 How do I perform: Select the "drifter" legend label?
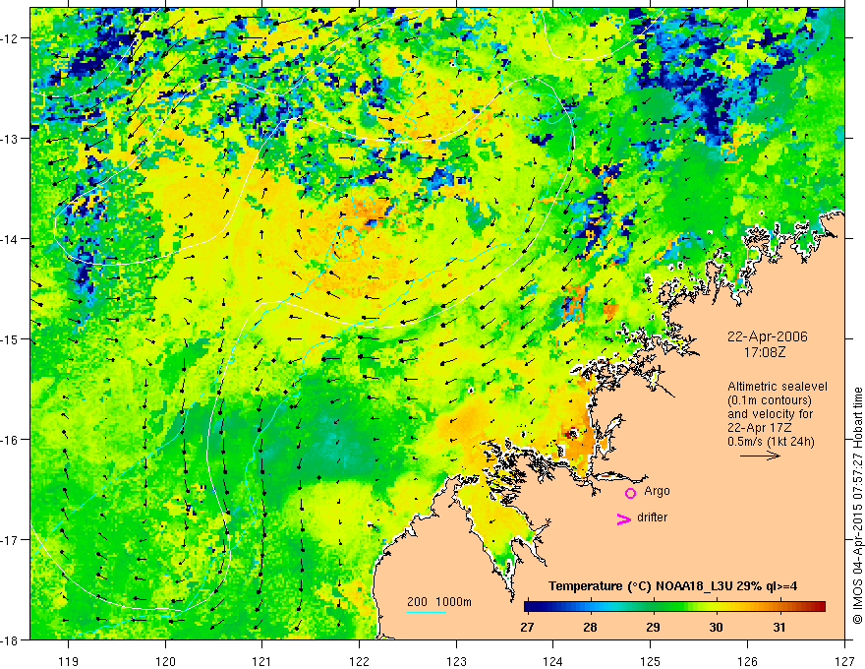pos(652,517)
